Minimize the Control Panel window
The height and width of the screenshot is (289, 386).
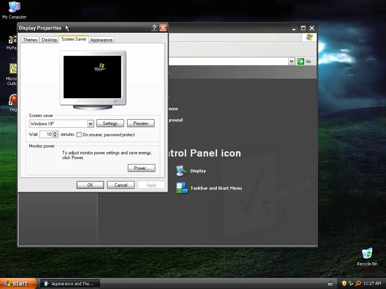[x=294, y=28]
